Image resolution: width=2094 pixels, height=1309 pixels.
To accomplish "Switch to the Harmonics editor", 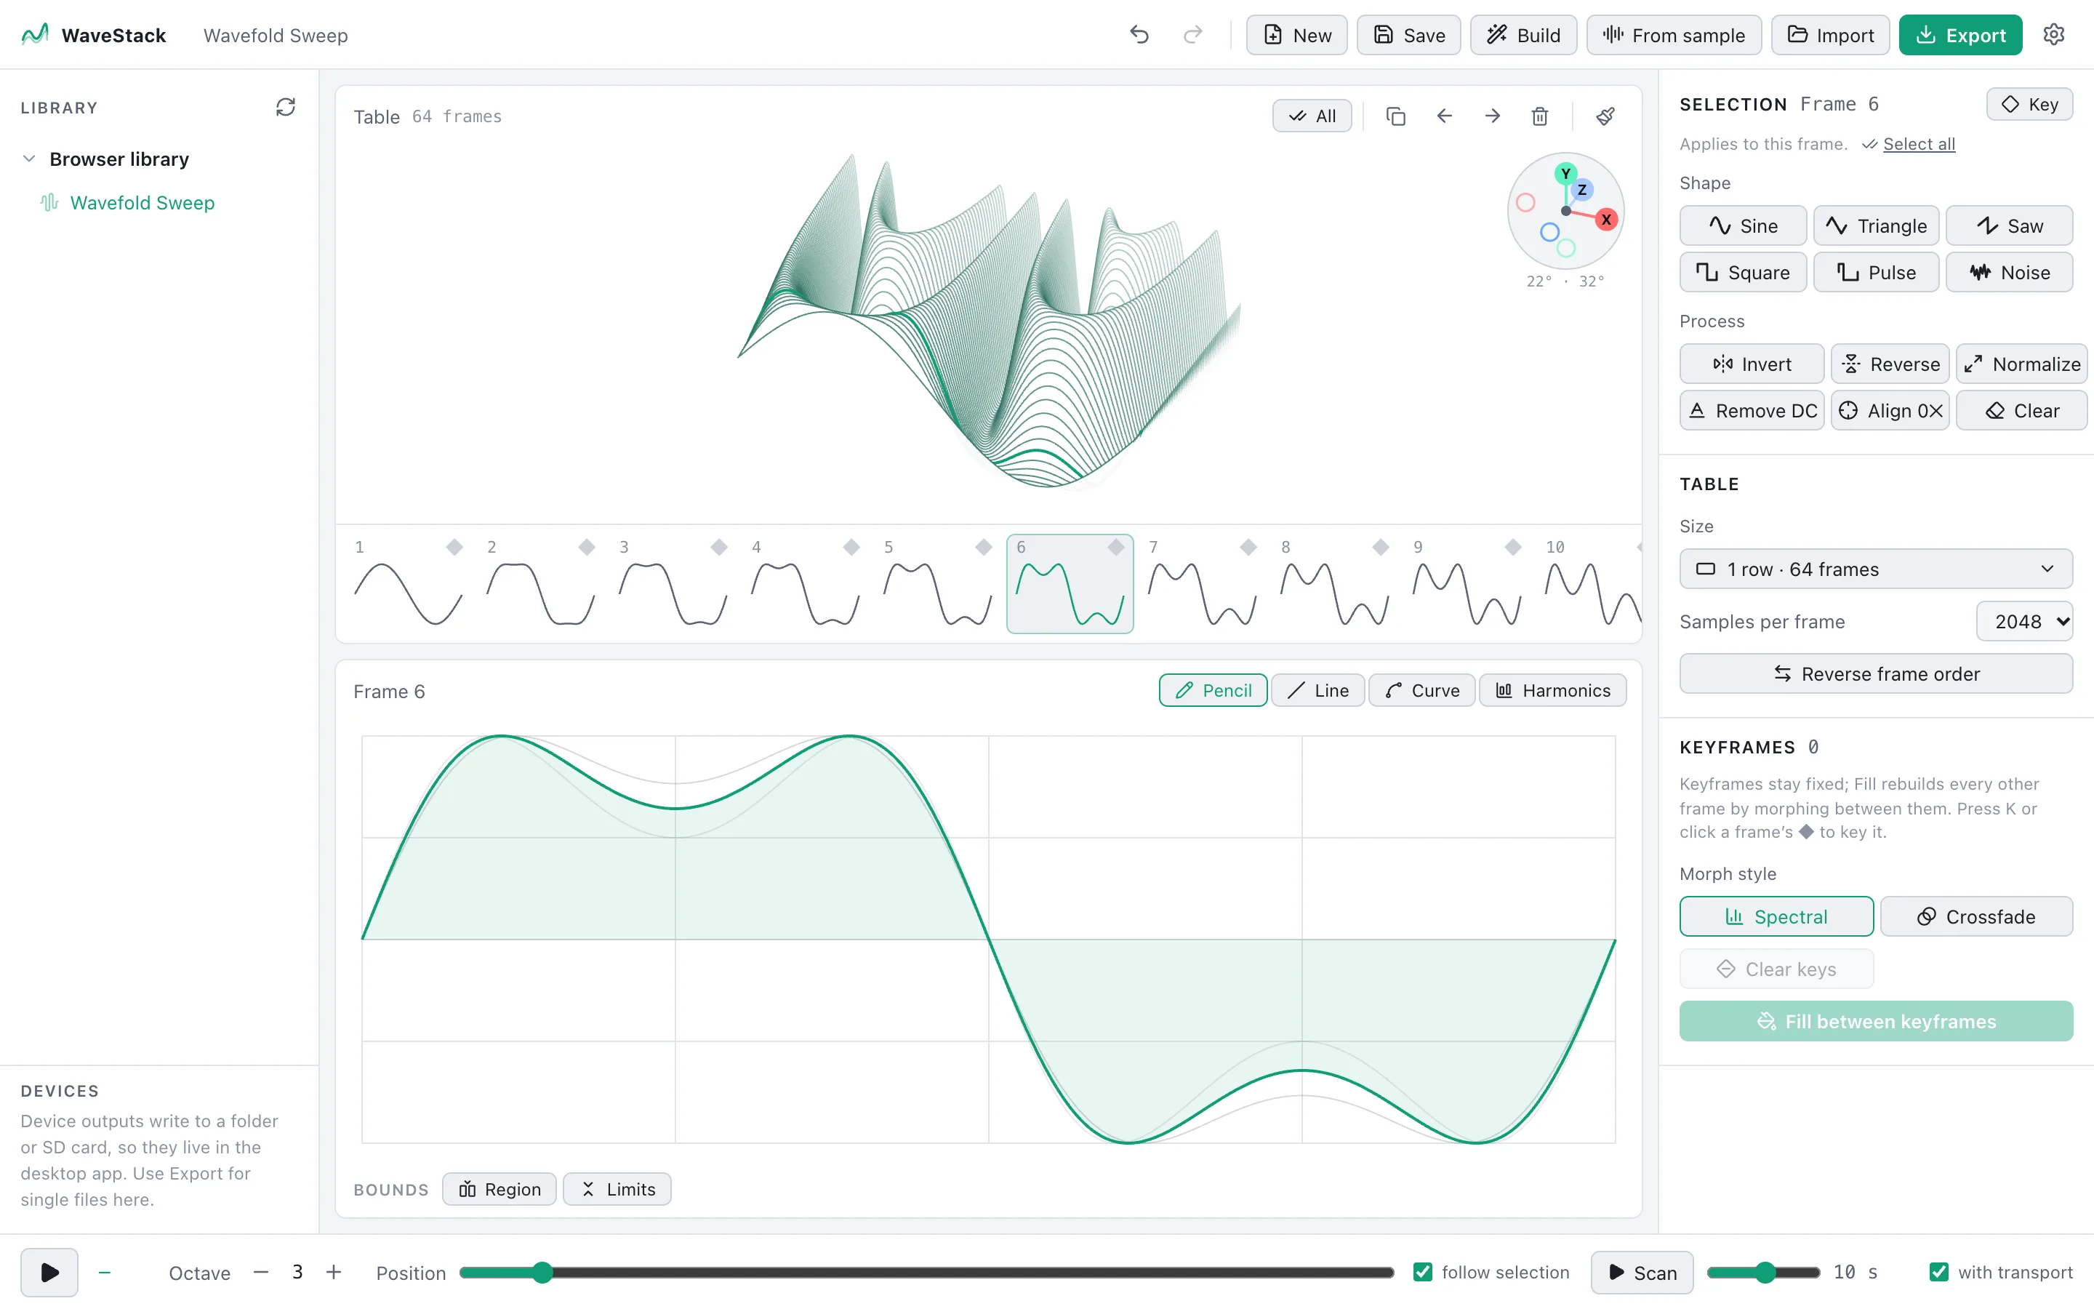I will [x=1552, y=691].
